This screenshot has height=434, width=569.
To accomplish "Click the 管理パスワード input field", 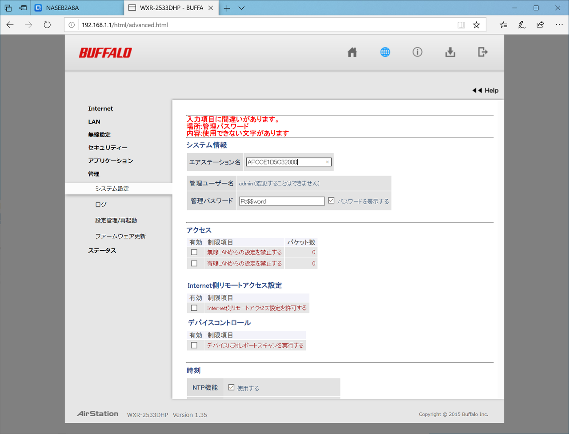I will pos(282,201).
